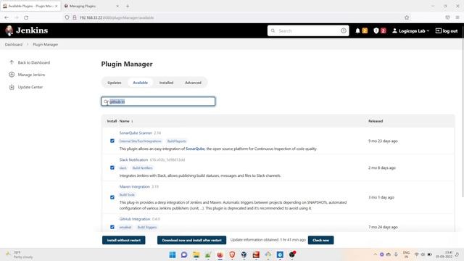The image size is (464, 261).
Task: Open the chat app icon in taskbar
Action: click(184, 254)
